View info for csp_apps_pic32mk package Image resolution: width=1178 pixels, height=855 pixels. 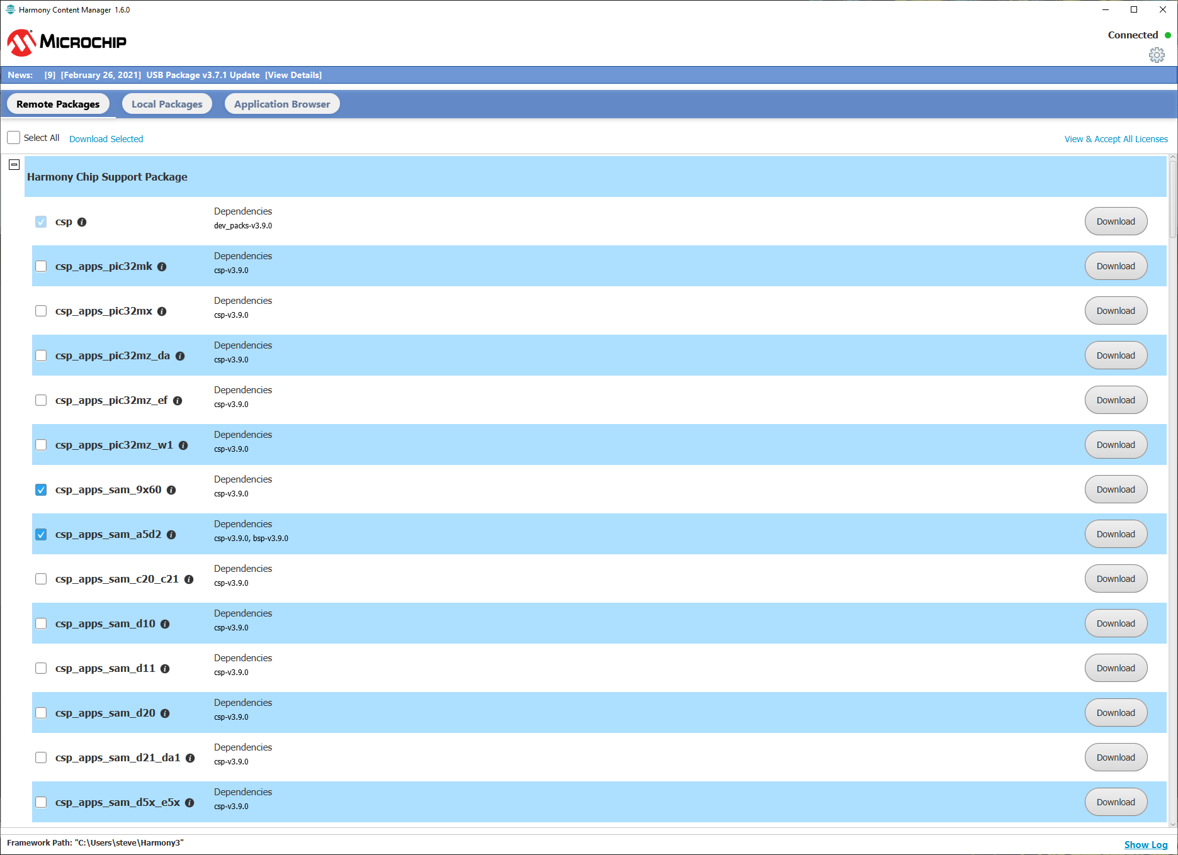click(162, 267)
